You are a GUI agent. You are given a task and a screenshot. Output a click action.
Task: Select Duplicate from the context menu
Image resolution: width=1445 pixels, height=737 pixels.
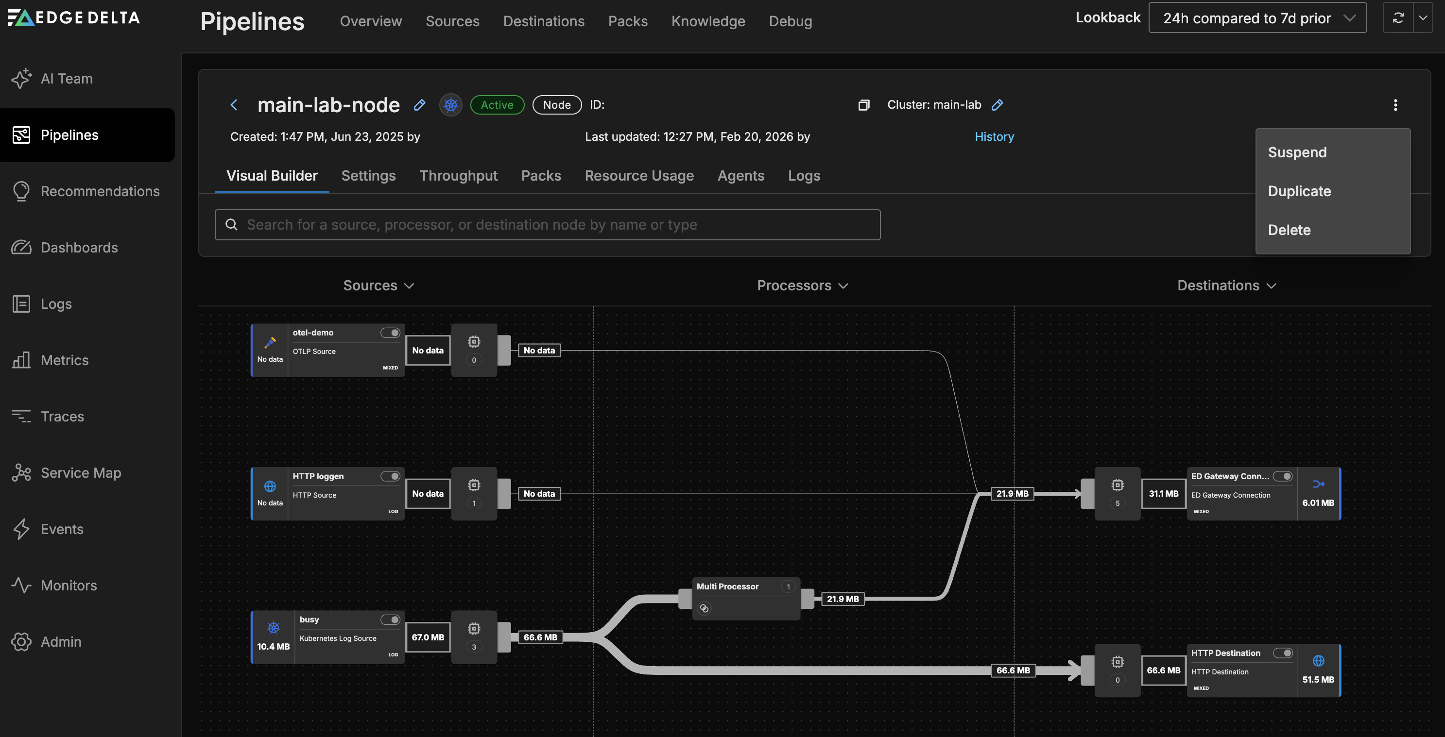pos(1299,191)
